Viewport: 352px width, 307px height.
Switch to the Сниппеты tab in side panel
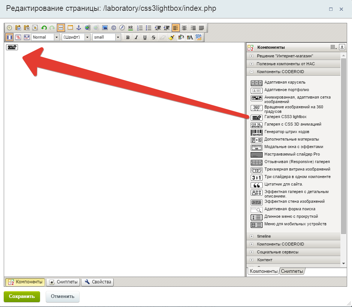(292, 271)
